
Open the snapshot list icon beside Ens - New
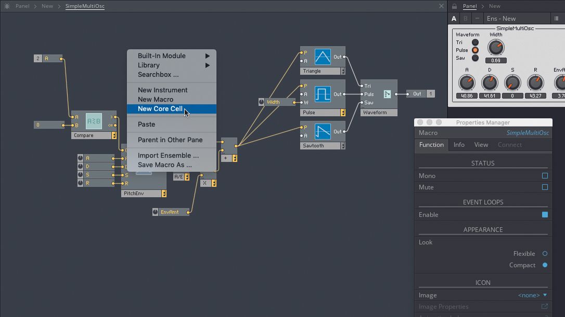556,18
